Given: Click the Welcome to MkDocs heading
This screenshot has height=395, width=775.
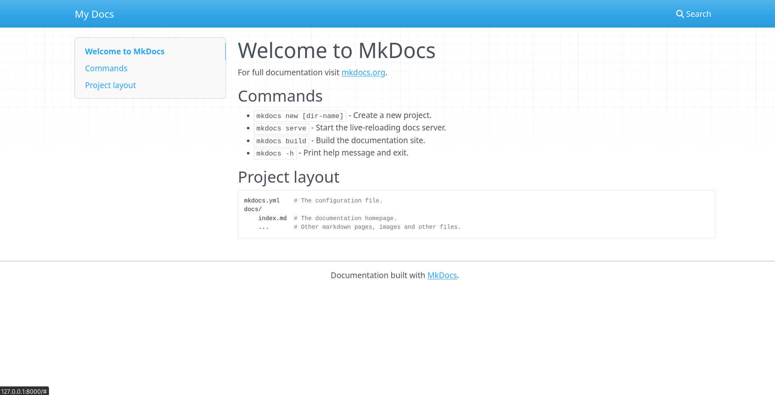Looking at the screenshot, I should (x=336, y=51).
